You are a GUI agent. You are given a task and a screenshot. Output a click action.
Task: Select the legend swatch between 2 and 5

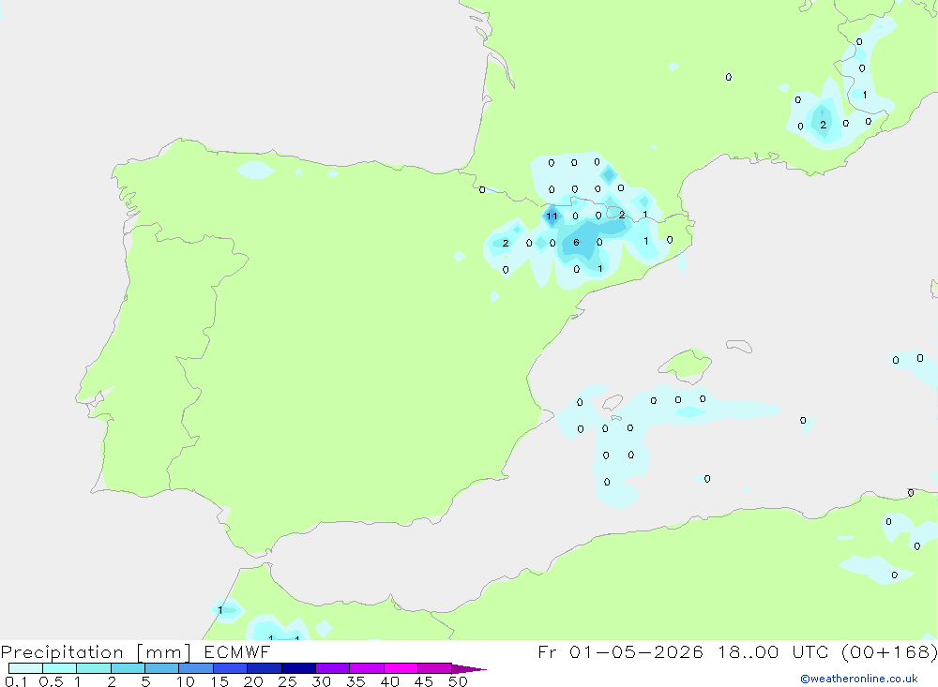tap(128, 668)
